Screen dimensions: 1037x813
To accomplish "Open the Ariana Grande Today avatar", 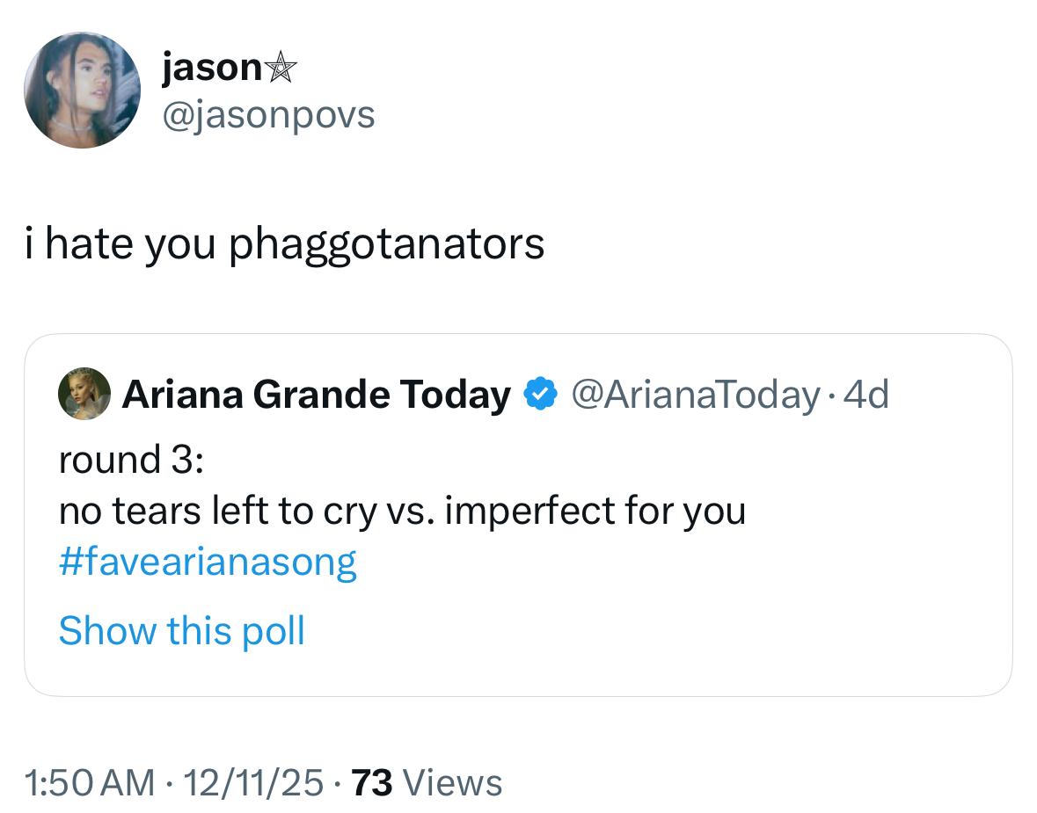I will point(84,395).
